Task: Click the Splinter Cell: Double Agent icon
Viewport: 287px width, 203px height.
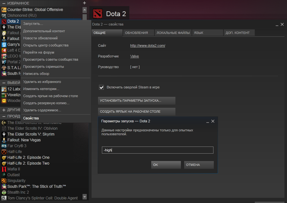Action: pos(4,198)
